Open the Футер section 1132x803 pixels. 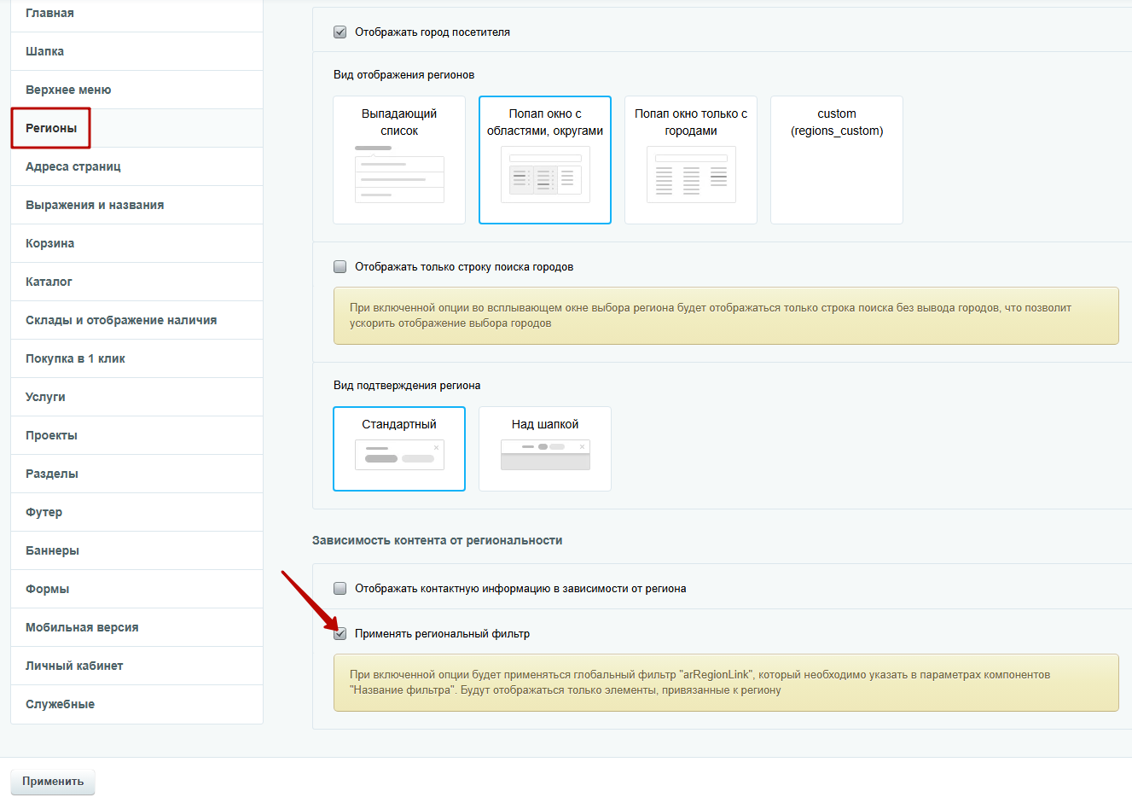[136, 512]
